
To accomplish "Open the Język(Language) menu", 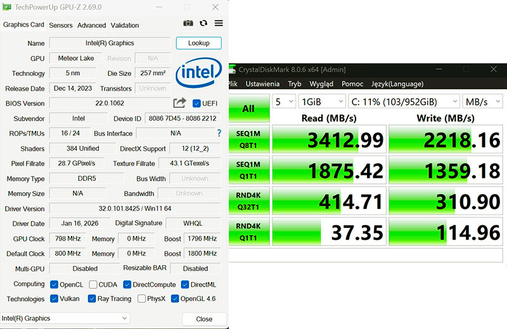I will pyautogui.click(x=397, y=84).
